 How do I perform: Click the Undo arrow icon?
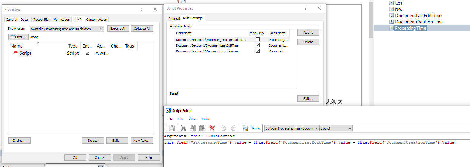pyautogui.click(x=224, y=128)
